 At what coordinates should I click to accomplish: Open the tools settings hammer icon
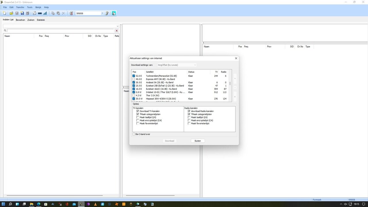[x=71, y=13]
